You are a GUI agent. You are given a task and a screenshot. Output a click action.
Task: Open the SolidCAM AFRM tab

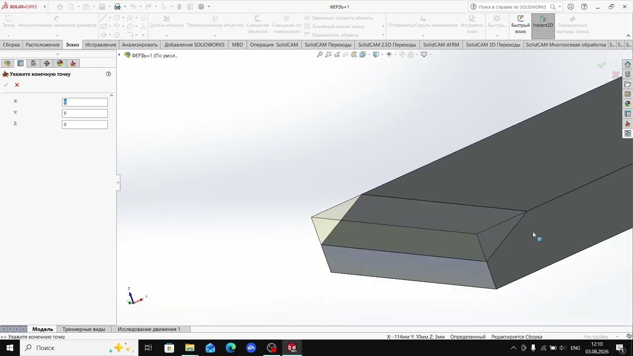point(441,44)
